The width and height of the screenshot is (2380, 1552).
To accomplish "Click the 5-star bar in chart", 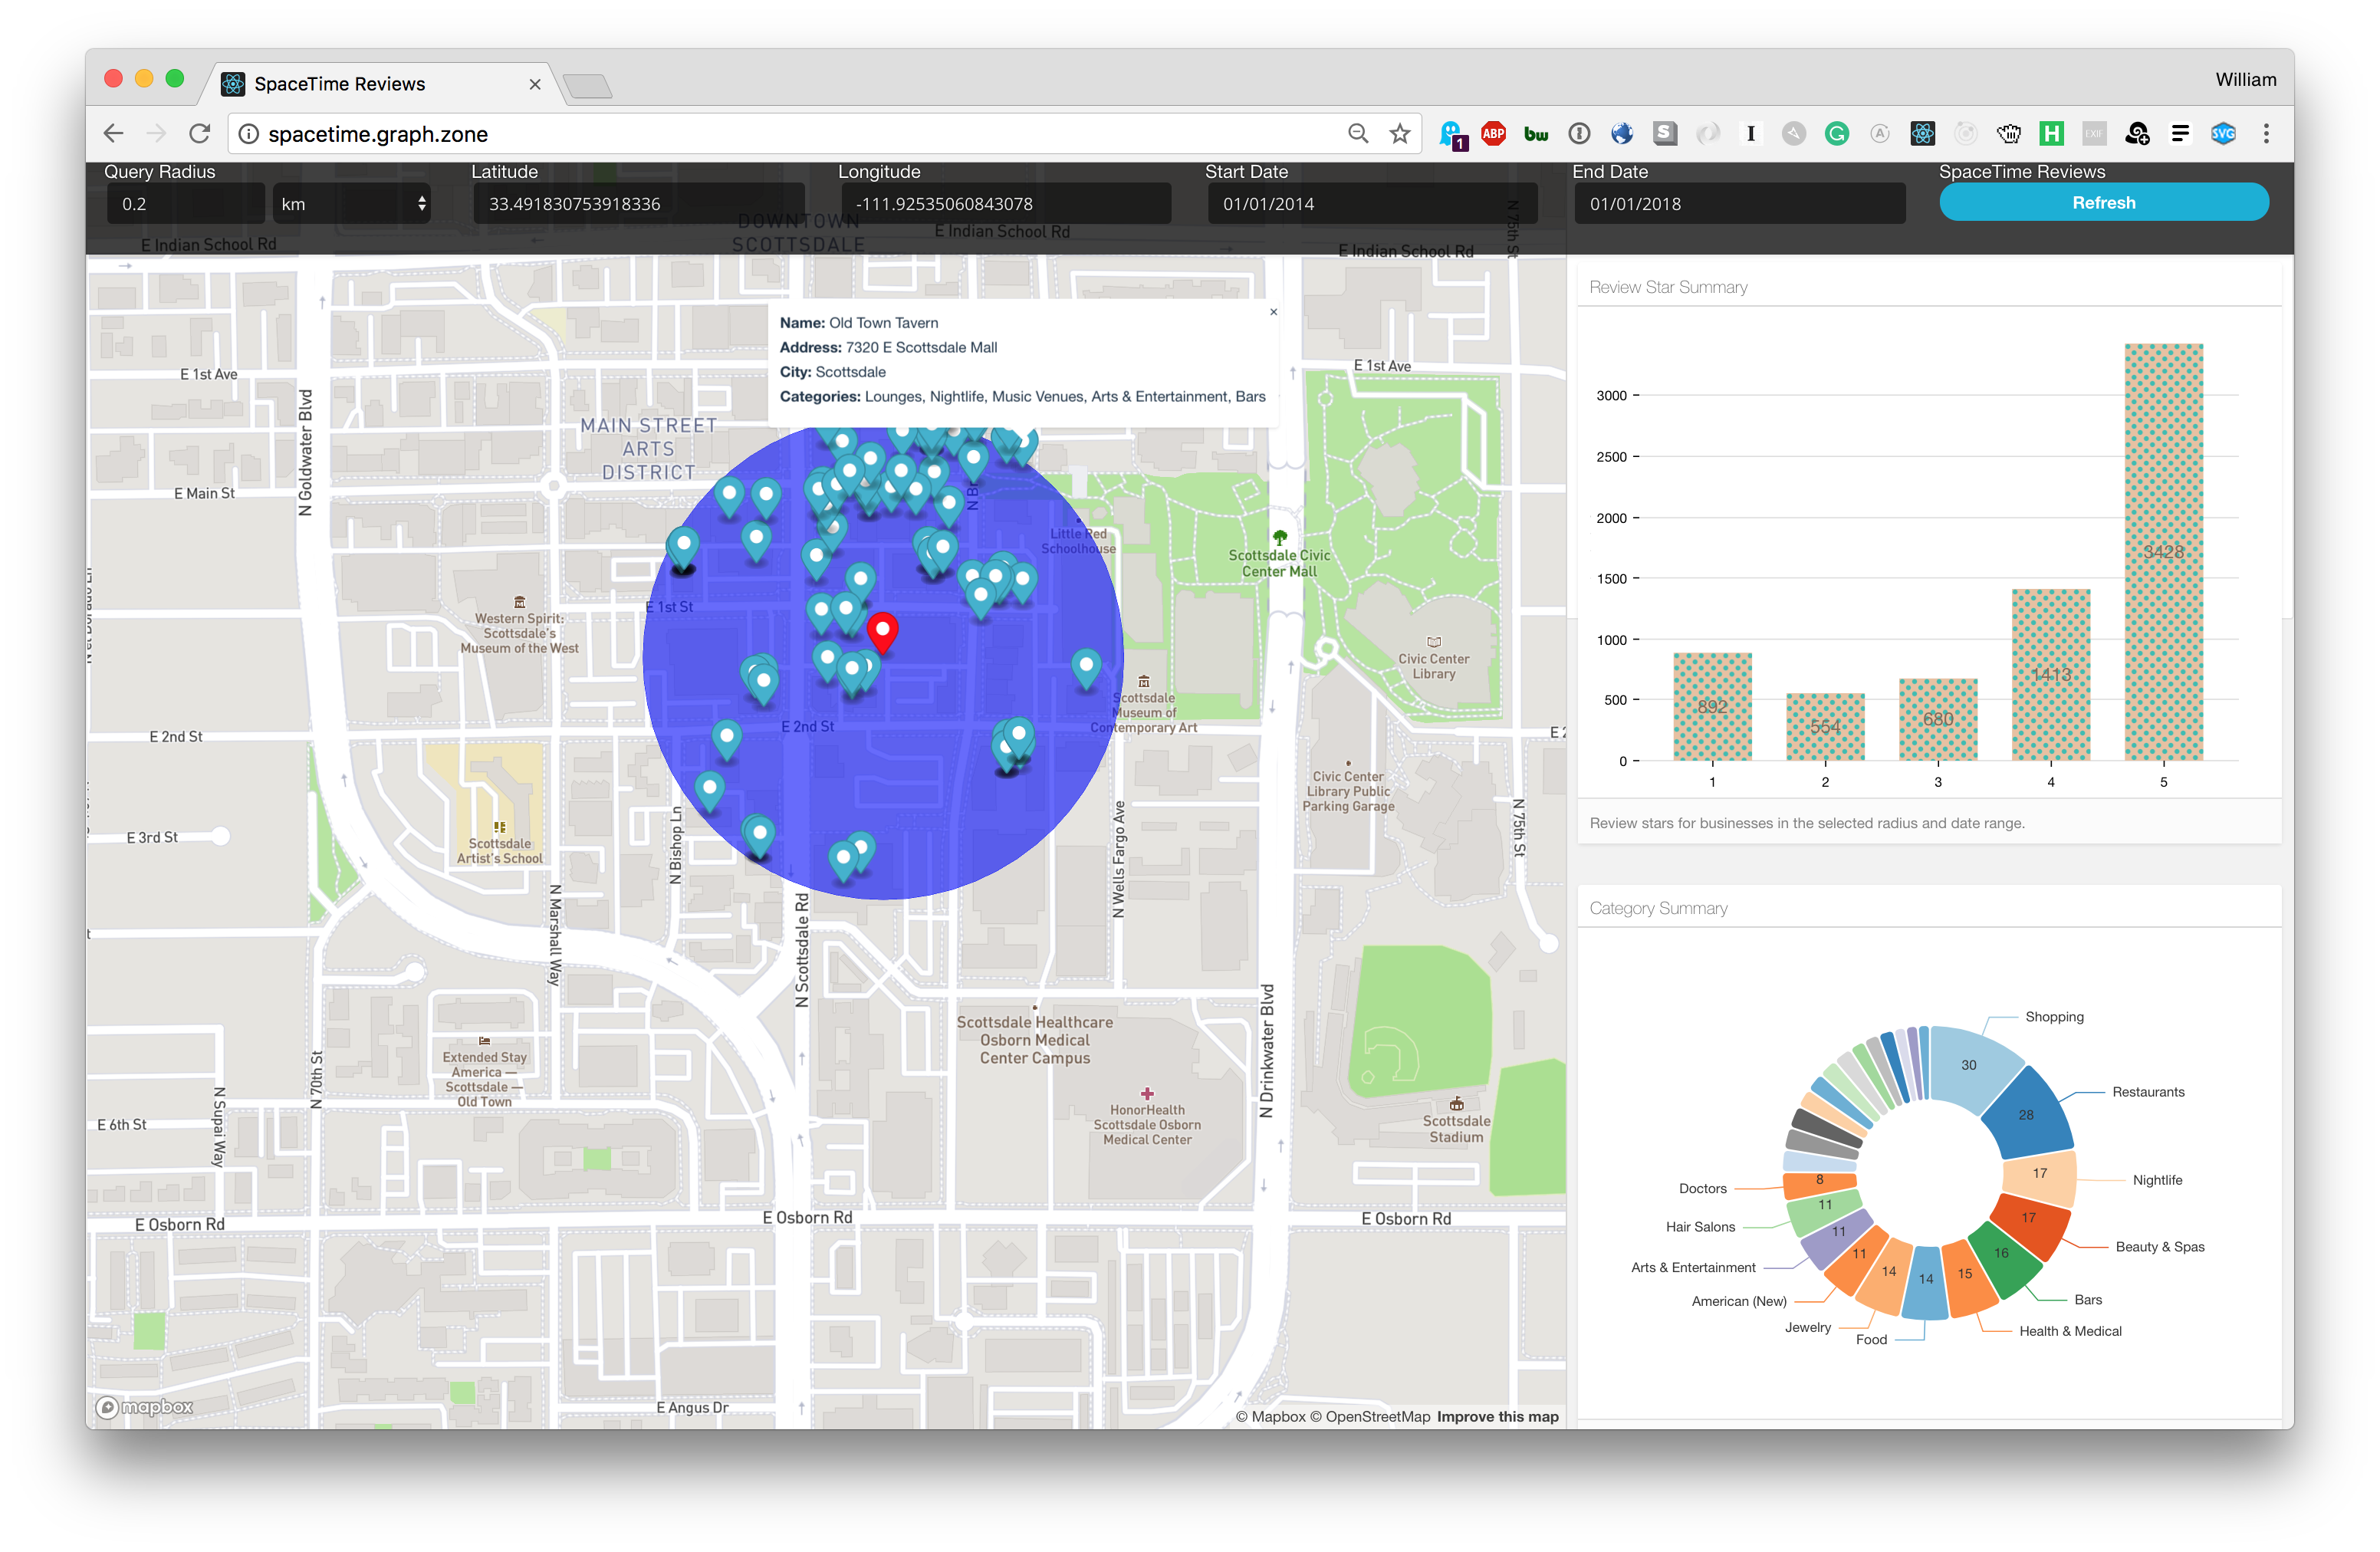I will coord(2163,551).
